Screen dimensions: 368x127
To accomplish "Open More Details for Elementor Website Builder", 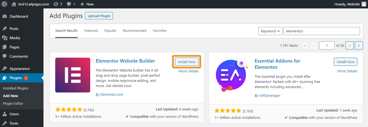I will pyautogui.click(x=188, y=71).
